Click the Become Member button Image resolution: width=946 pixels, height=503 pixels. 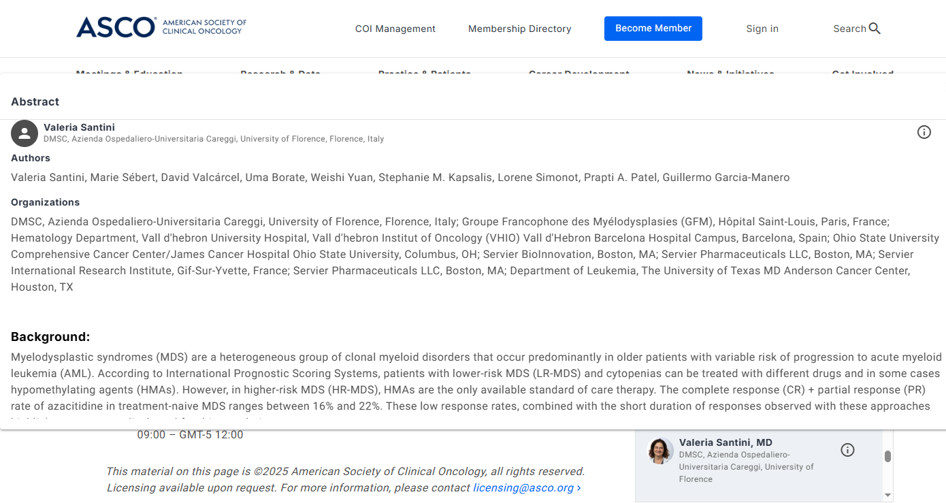(653, 29)
